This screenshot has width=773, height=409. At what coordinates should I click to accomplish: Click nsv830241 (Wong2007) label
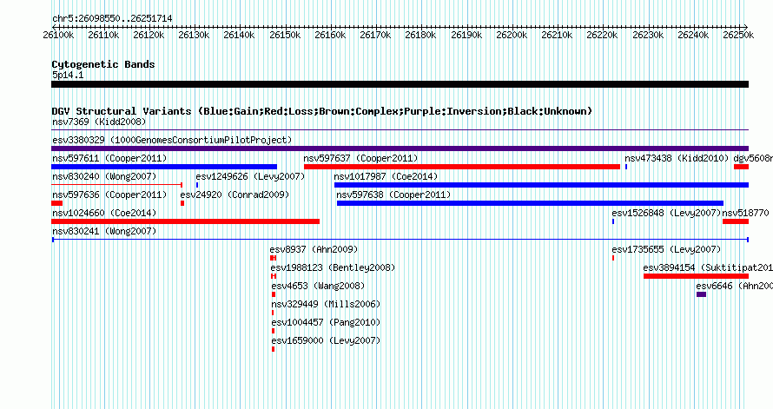[x=104, y=231]
